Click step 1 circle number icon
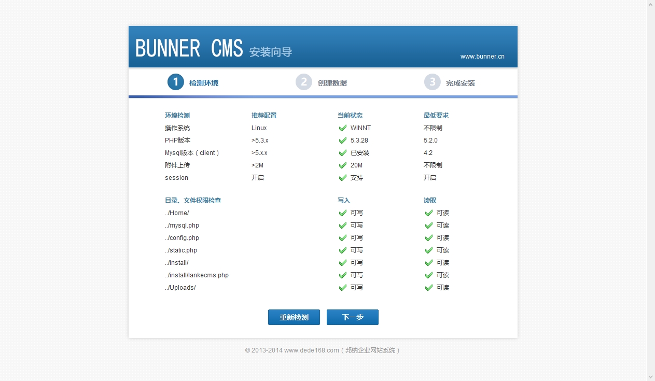This screenshot has width=655, height=381. coord(175,82)
